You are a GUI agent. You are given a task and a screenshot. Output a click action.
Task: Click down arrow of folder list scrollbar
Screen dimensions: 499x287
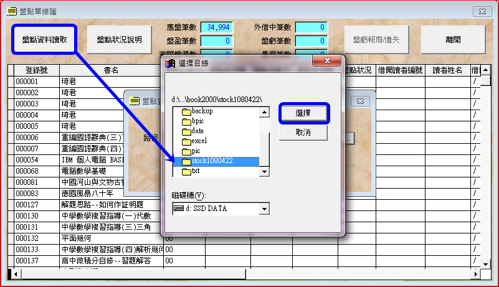(264, 171)
